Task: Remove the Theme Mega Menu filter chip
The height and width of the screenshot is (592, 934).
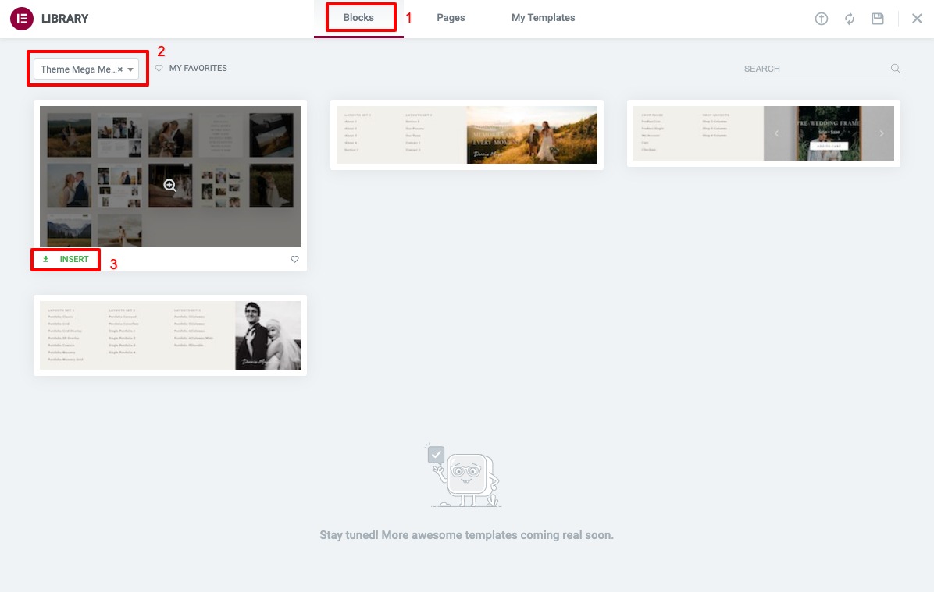Action: 119,69
